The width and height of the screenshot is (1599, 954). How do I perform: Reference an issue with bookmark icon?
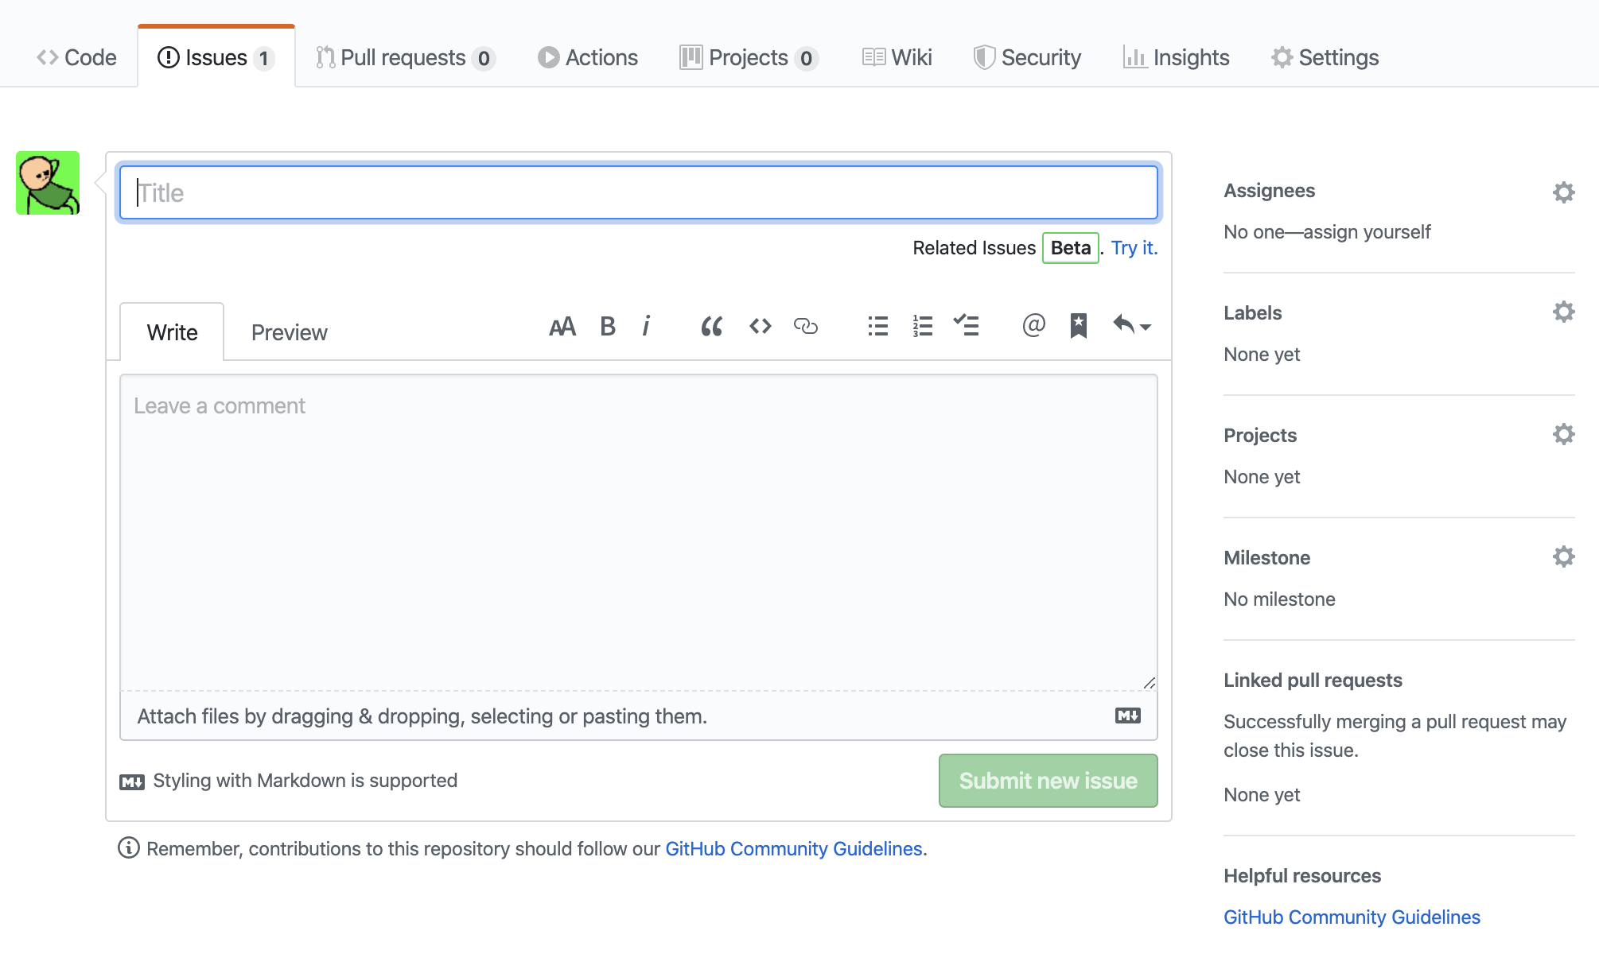1078,326
